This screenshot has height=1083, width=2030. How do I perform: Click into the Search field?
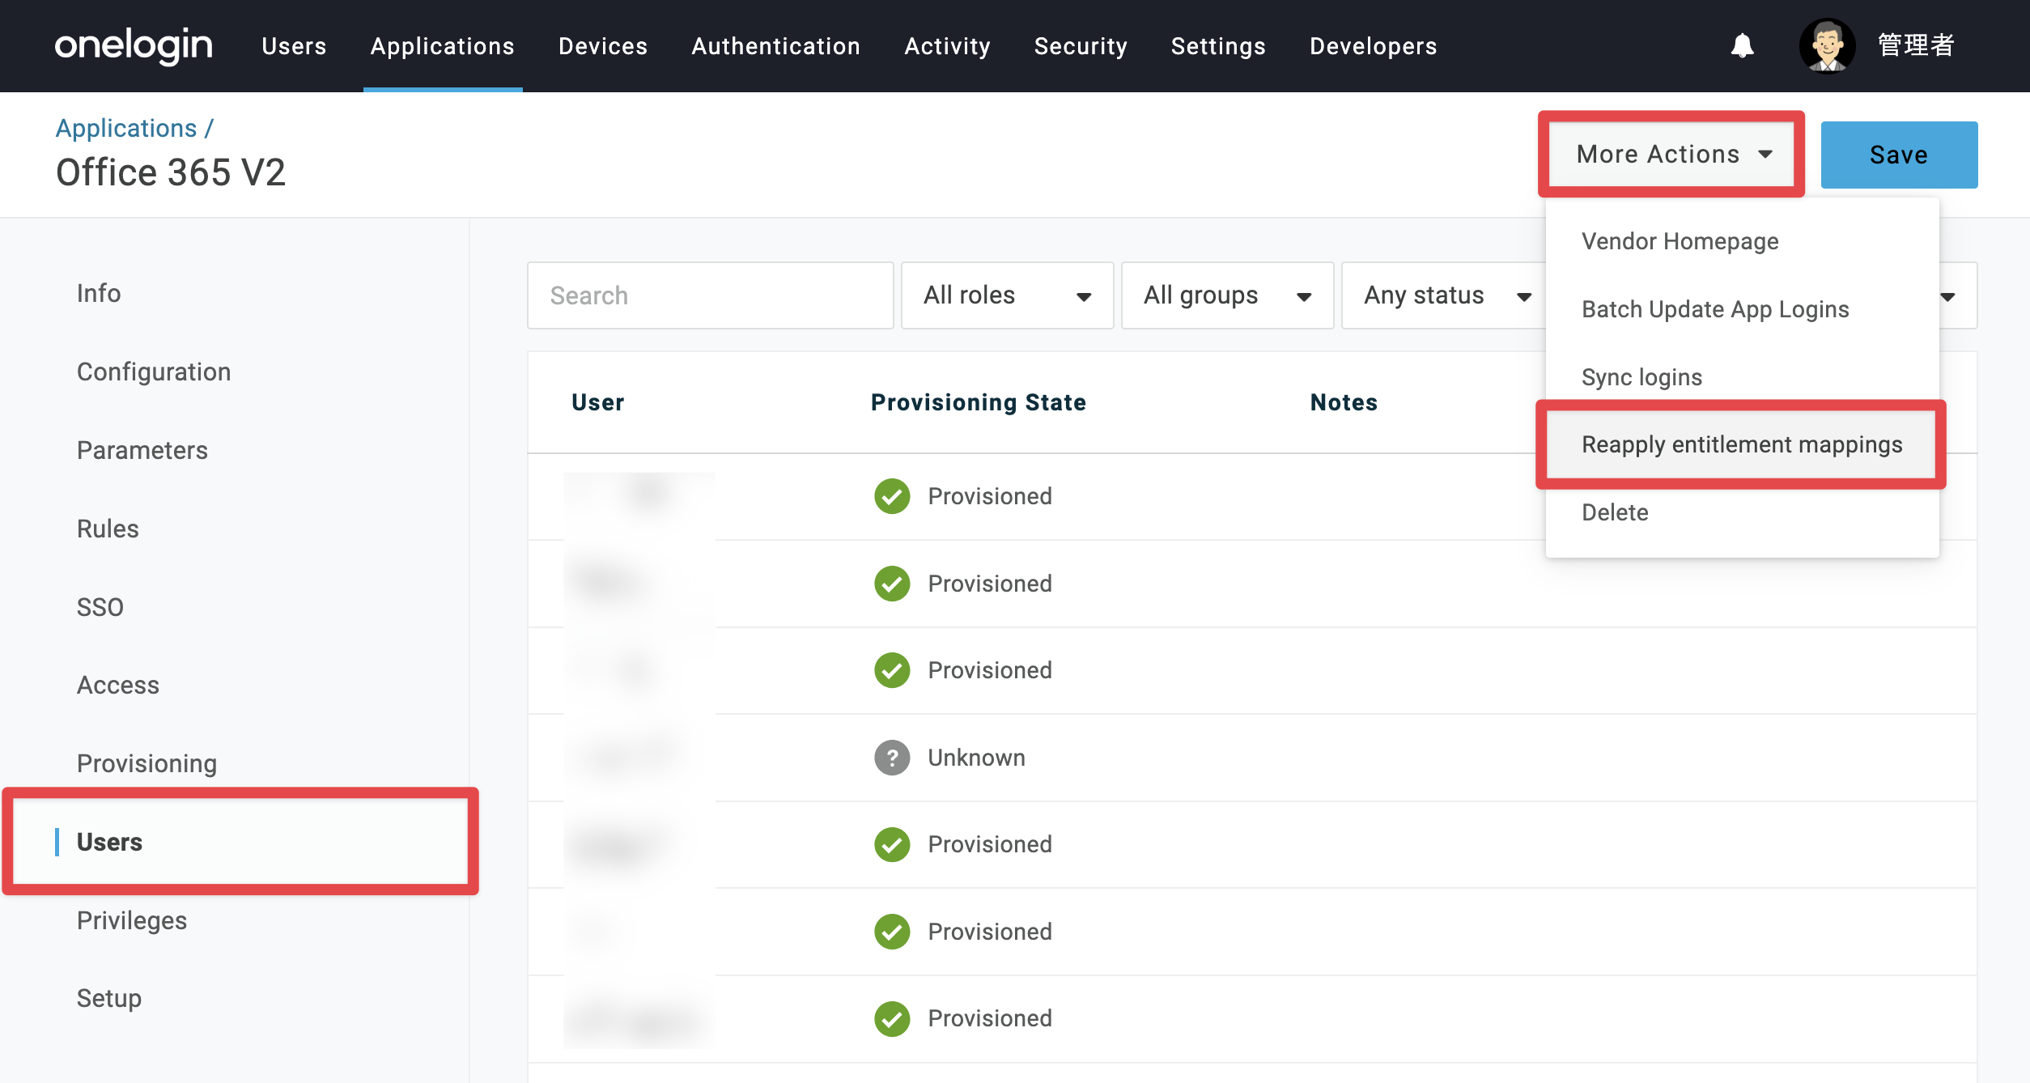tap(710, 295)
